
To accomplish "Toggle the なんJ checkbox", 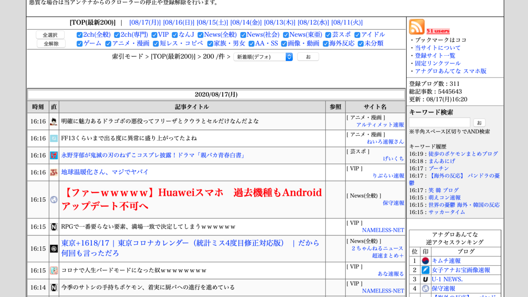I will click(x=175, y=35).
